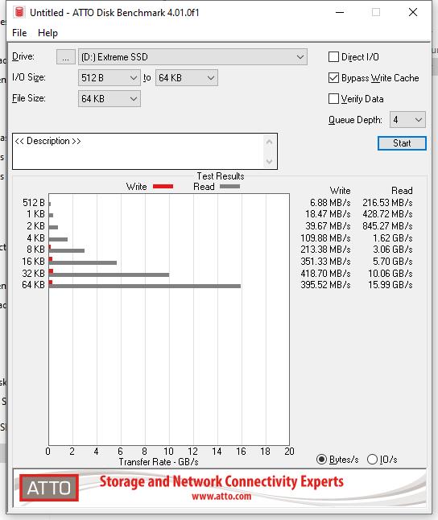Open the Help menu
438x520 pixels.
(48, 33)
